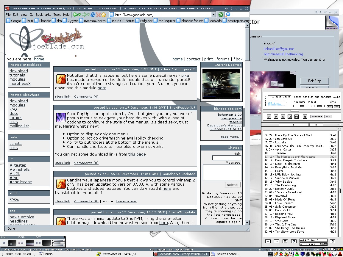Toggle Repeat mode in Winamp
Viewport: 343px width, 257px height.
[x=328, y=117]
